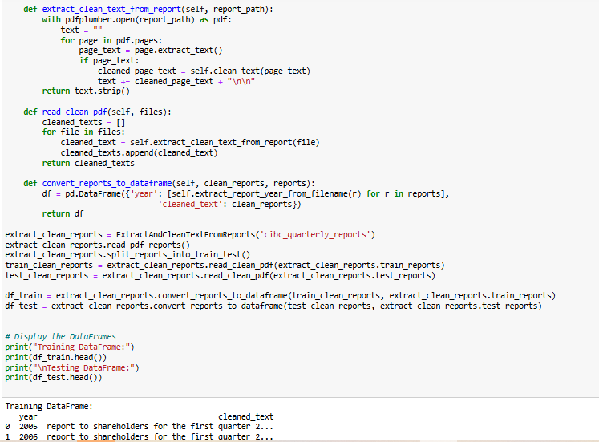Click the 'df_test =' assignment line

point(273,306)
